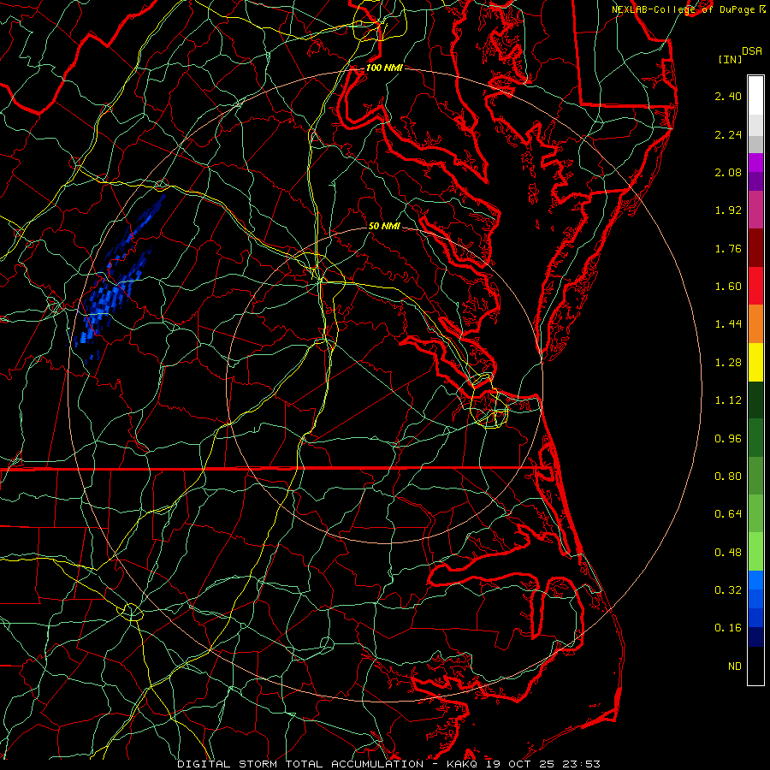The width and height of the screenshot is (770, 770).
Task: Select the 1.60 legend value
Action: pos(728,287)
